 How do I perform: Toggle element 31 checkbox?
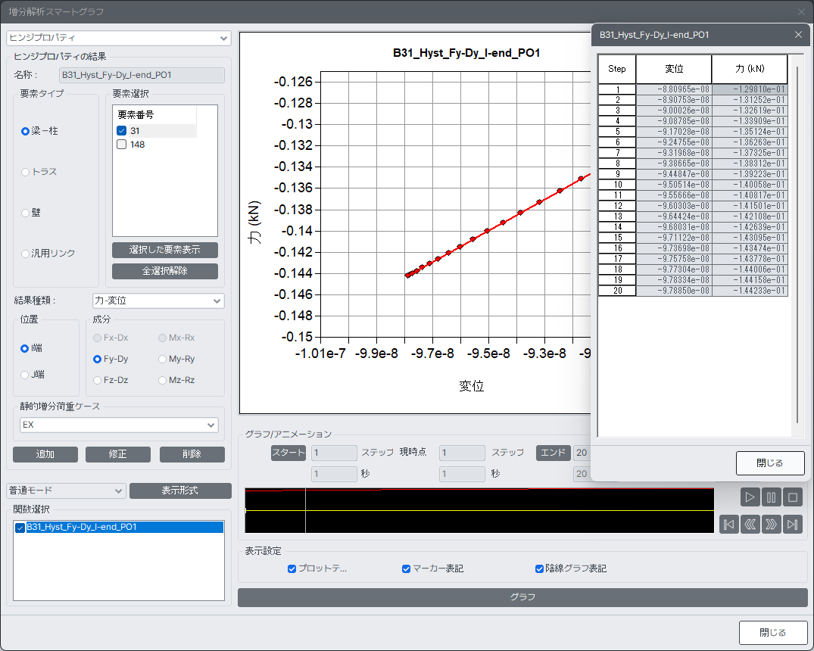click(122, 131)
